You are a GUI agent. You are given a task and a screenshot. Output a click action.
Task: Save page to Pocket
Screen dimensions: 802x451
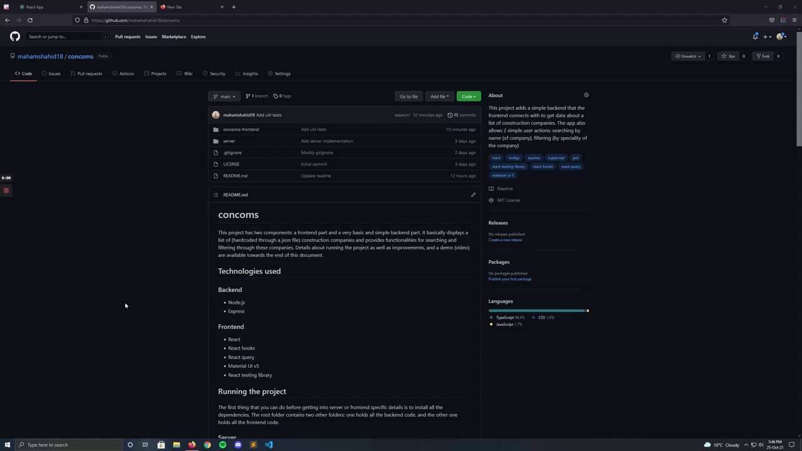click(772, 20)
